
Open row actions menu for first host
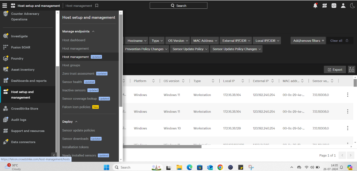coord(348,95)
